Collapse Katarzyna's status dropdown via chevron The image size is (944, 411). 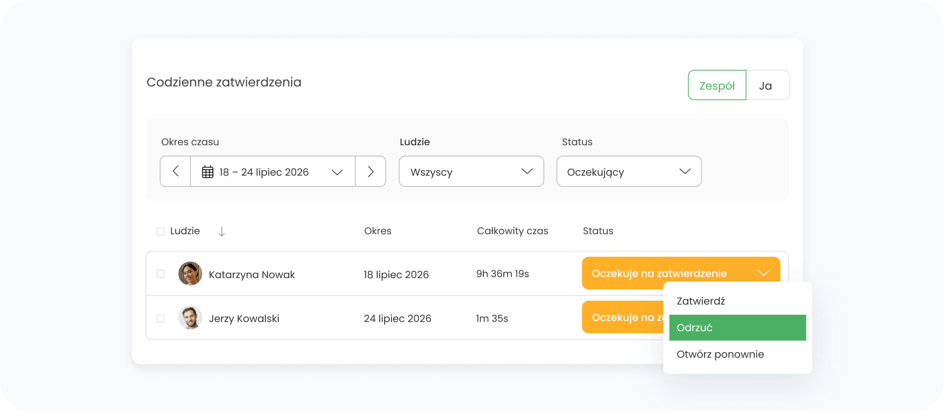(x=763, y=273)
